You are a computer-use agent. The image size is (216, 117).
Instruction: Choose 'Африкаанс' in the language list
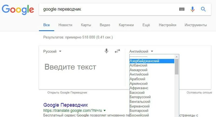coord(152,88)
